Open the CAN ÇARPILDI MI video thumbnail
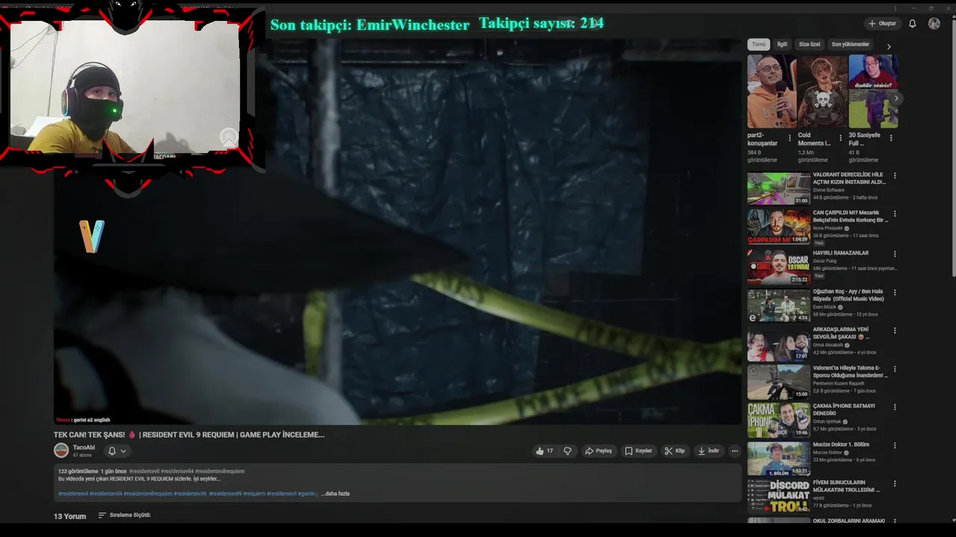Screen dimensions: 956x537 pyautogui.click(x=779, y=227)
